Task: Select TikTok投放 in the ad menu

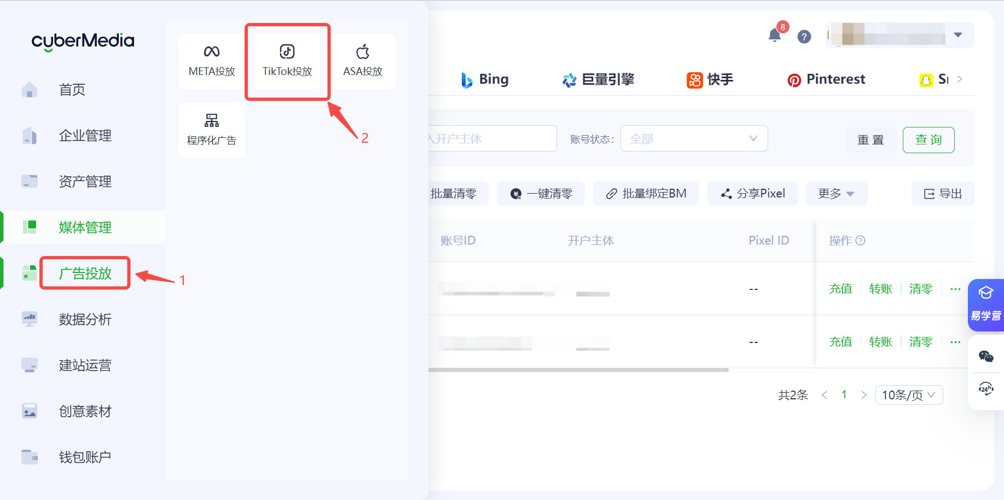Action: pyautogui.click(x=287, y=61)
